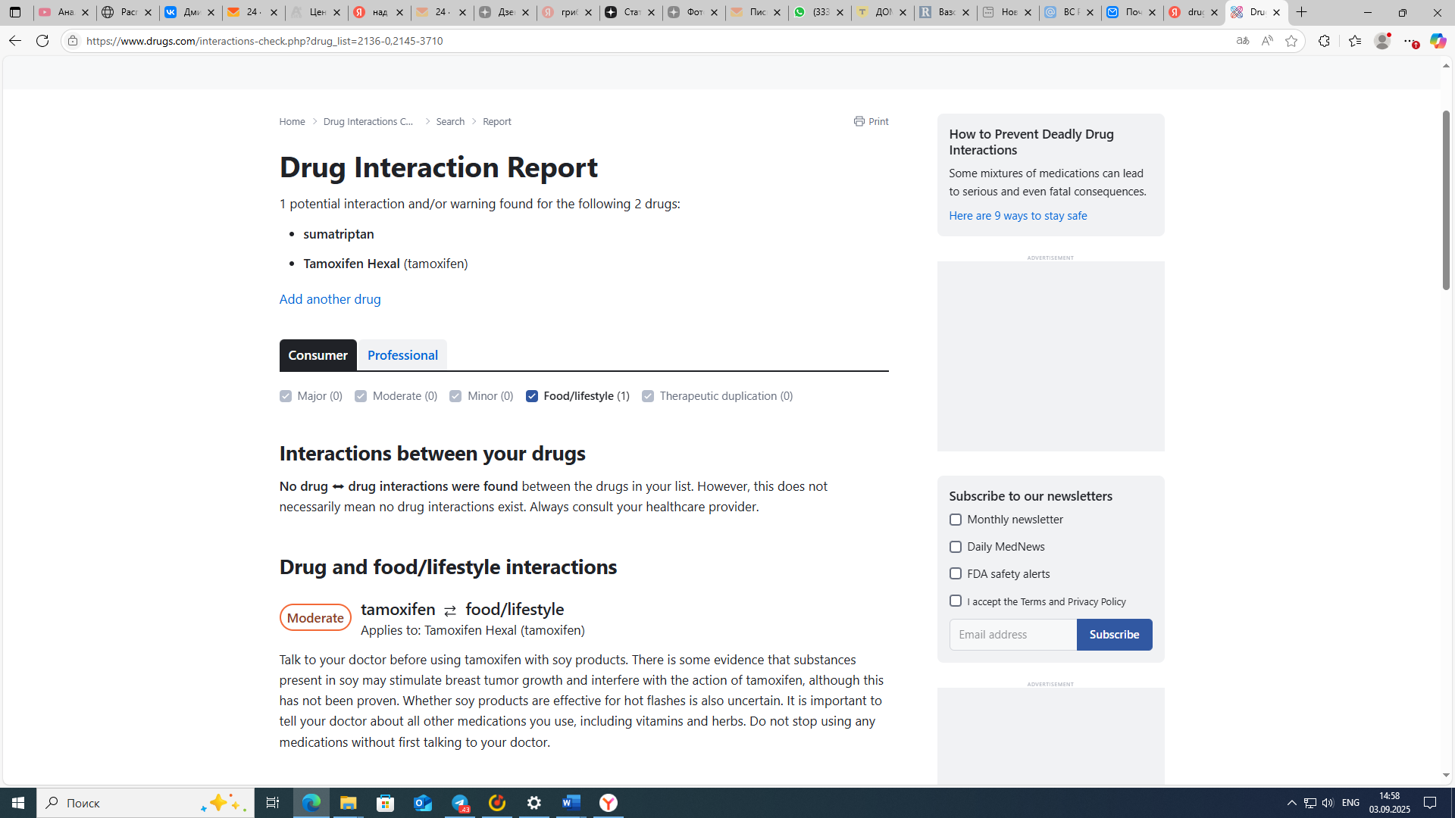Viewport: 1455px width, 818px height.
Task: Toggle the Food/lifestyle filter checkbox
Action: tap(532, 396)
